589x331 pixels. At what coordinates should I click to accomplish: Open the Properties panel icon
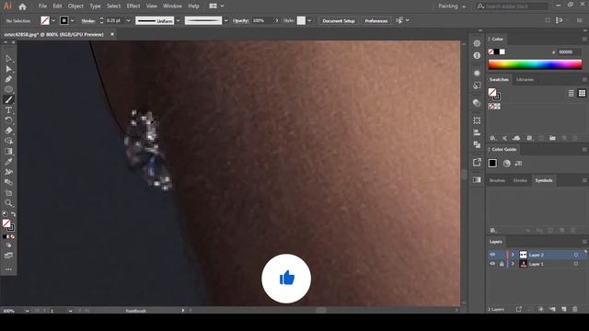coord(477,43)
